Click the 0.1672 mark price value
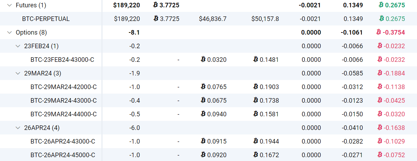Screen dimensions: 417x161 (x=266, y=155)
